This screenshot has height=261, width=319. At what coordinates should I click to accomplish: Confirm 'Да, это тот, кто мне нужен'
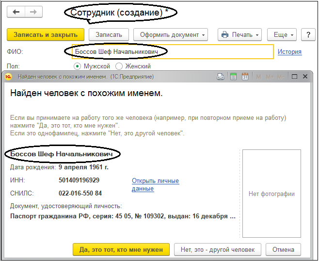(x=121, y=249)
